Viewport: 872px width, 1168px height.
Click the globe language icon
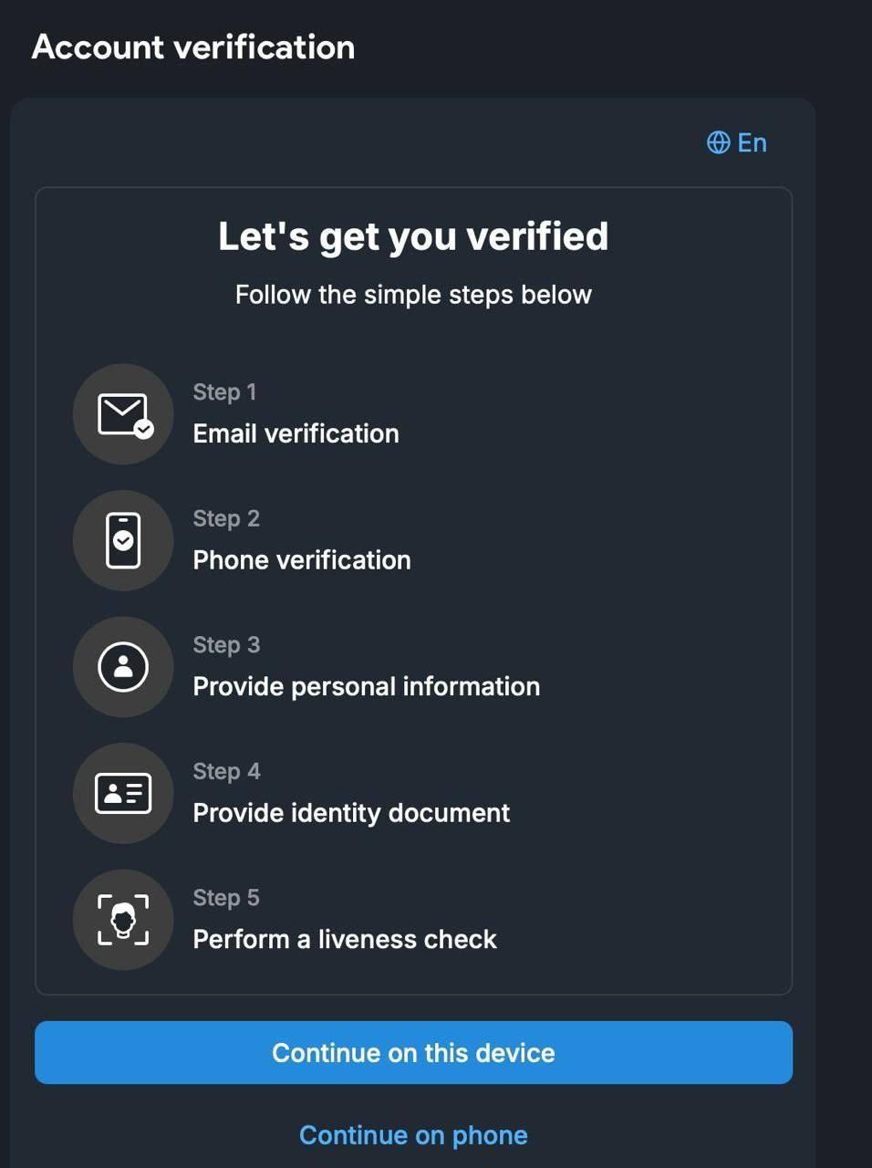coord(718,142)
